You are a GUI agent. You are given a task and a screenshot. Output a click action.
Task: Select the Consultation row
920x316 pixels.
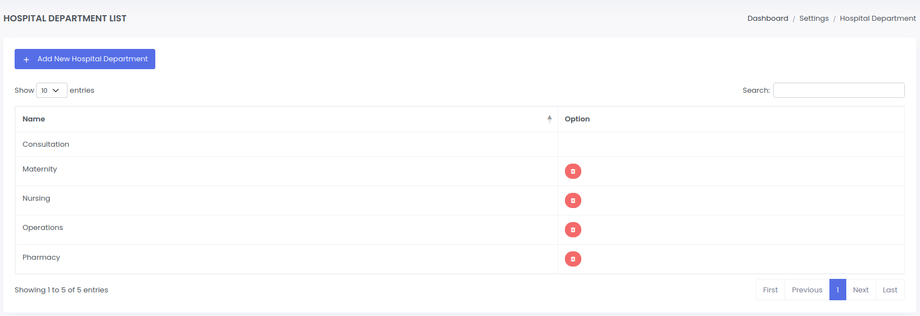(46, 145)
